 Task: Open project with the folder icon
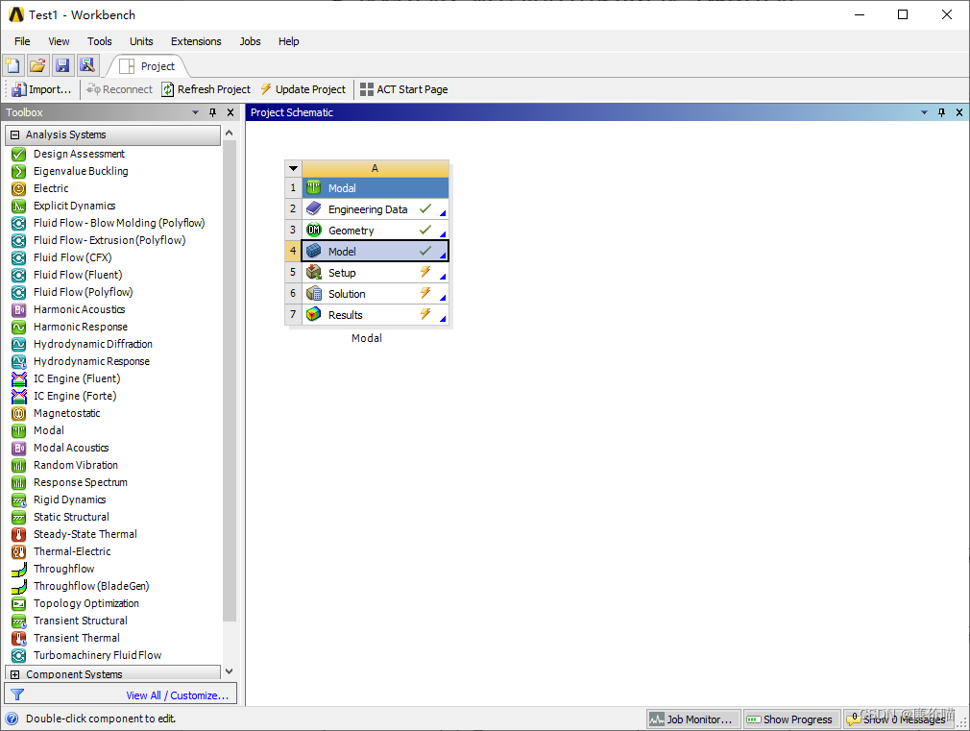[x=37, y=65]
